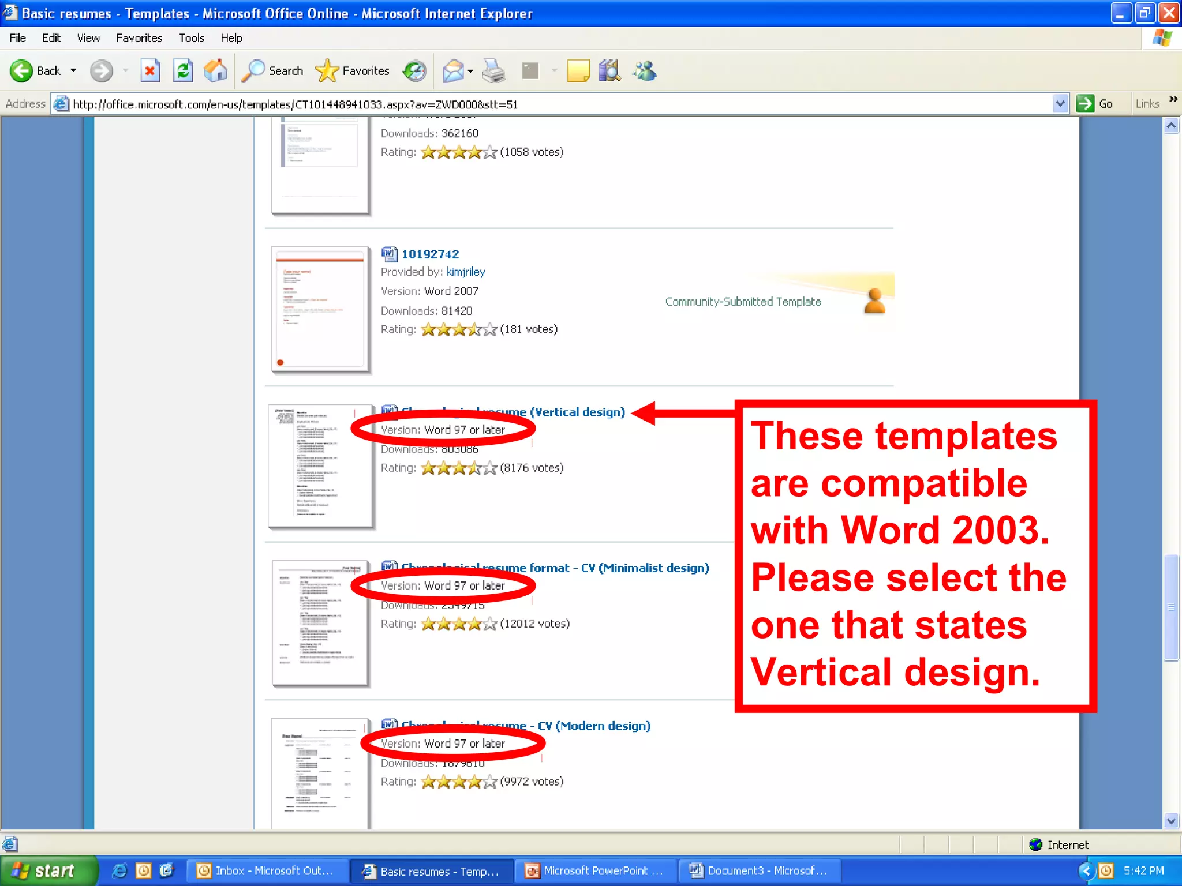Open the History clock icon
This screenshot has width=1182, height=886.
pos(414,71)
